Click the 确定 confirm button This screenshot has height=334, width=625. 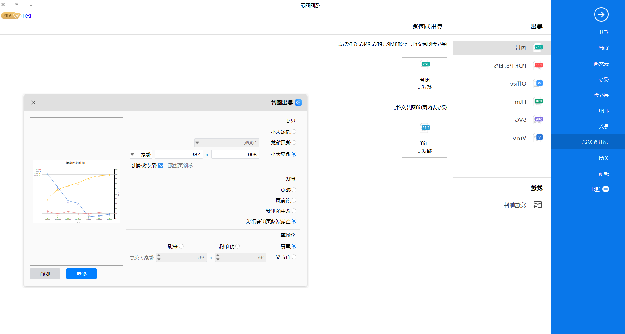coord(81,274)
